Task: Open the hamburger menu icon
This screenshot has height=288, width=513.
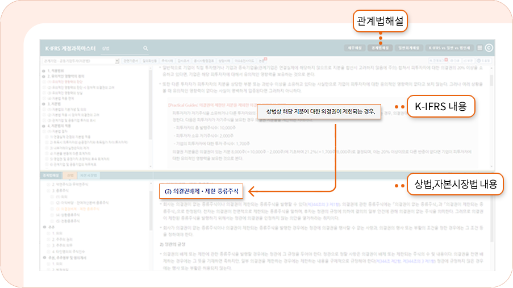Action: (480, 49)
